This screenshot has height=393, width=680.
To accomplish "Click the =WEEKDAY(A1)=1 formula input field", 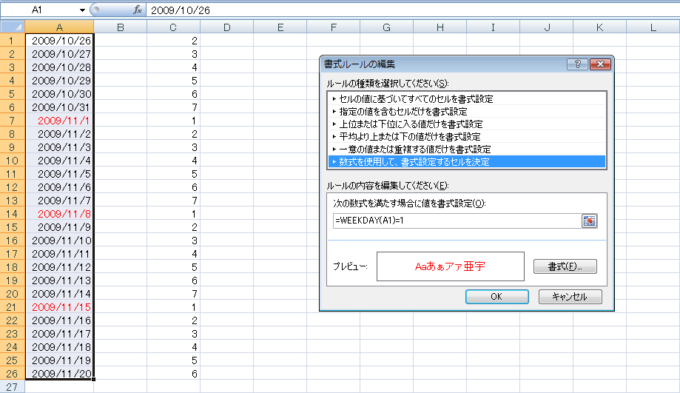I will pos(455,221).
